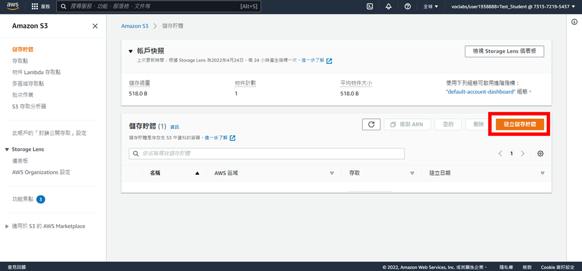Viewport: 582px width, 271px height.
Task: Sort the AWS 區域 column
Action: coord(332,173)
